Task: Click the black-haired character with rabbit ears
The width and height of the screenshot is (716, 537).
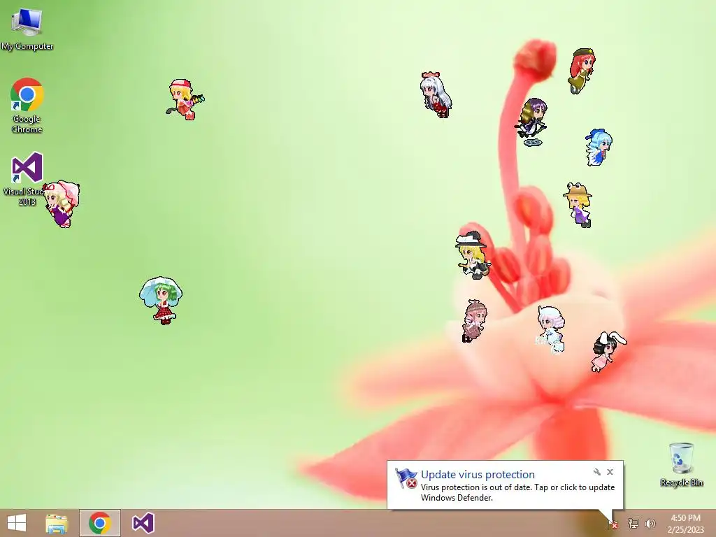Action: [608, 352]
